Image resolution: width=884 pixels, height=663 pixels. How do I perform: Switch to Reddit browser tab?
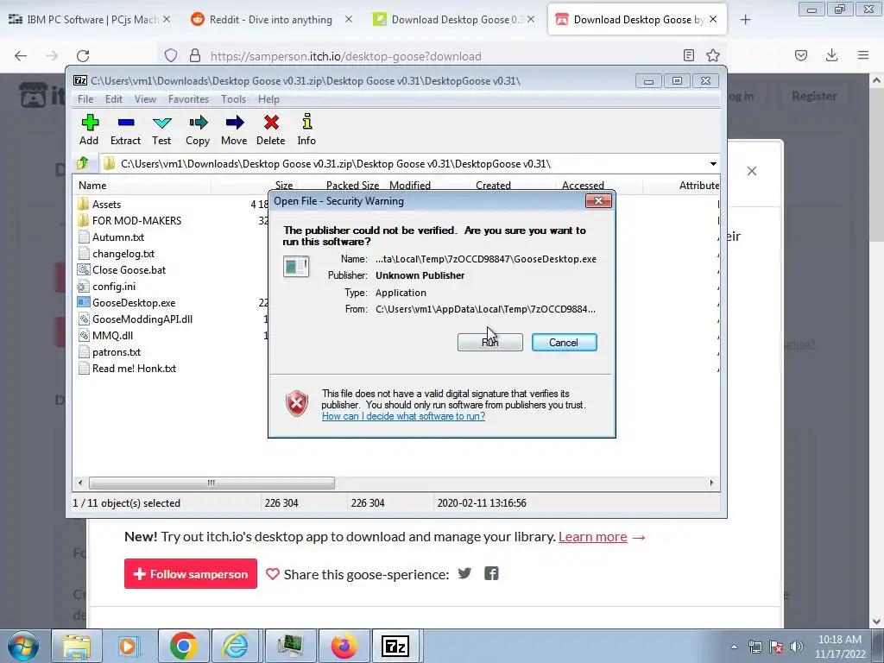pos(272,20)
